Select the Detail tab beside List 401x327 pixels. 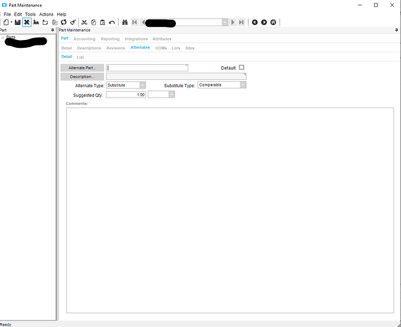tap(66, 56)
